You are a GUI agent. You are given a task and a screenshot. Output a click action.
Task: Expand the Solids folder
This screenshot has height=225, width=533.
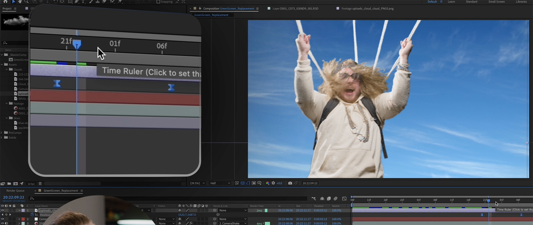click(2, 137)
